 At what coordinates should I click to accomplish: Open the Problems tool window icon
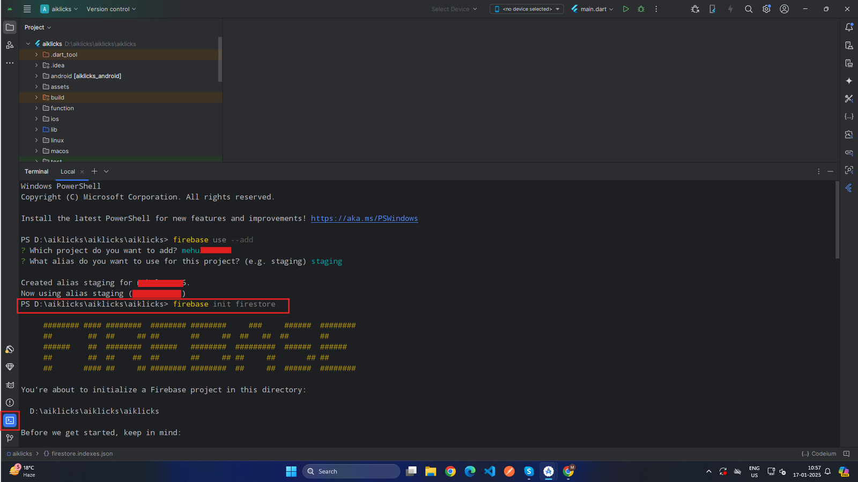(x=10, y=403)
